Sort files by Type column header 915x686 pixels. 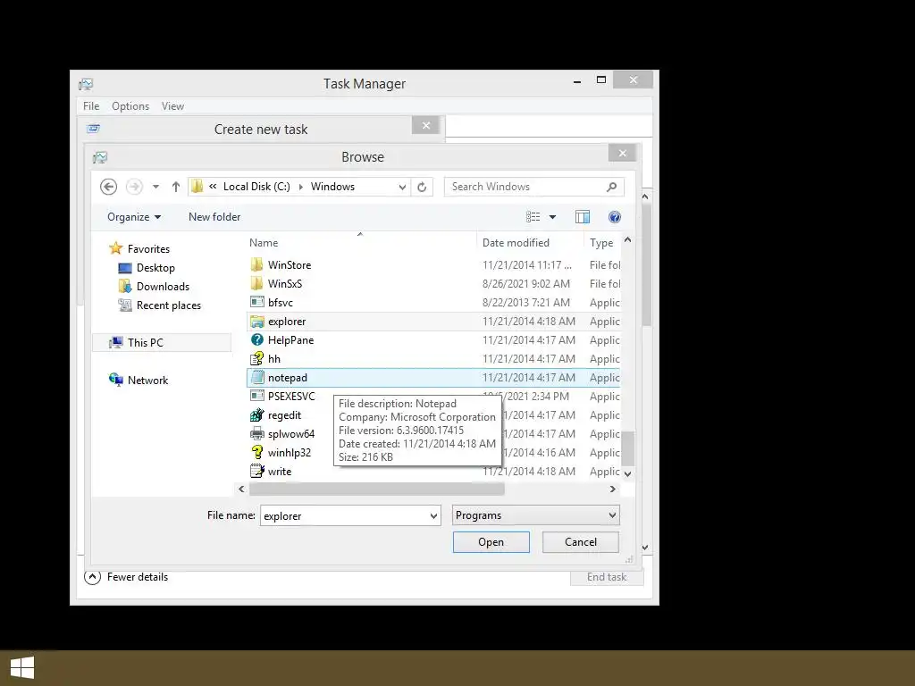coord(601,243)
